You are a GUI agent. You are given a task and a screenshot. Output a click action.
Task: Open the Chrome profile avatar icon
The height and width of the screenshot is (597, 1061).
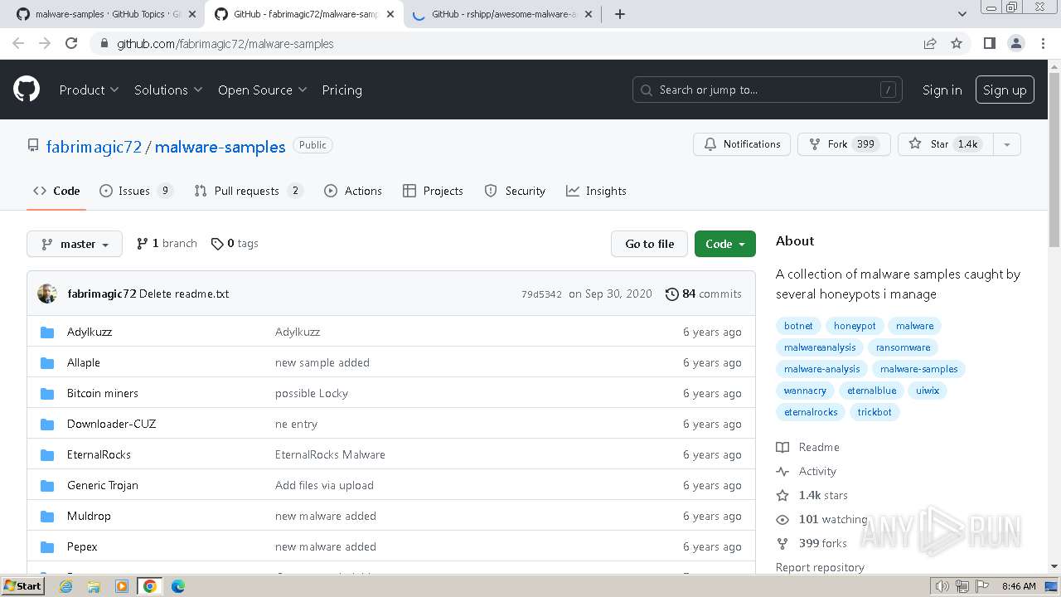1015,43
